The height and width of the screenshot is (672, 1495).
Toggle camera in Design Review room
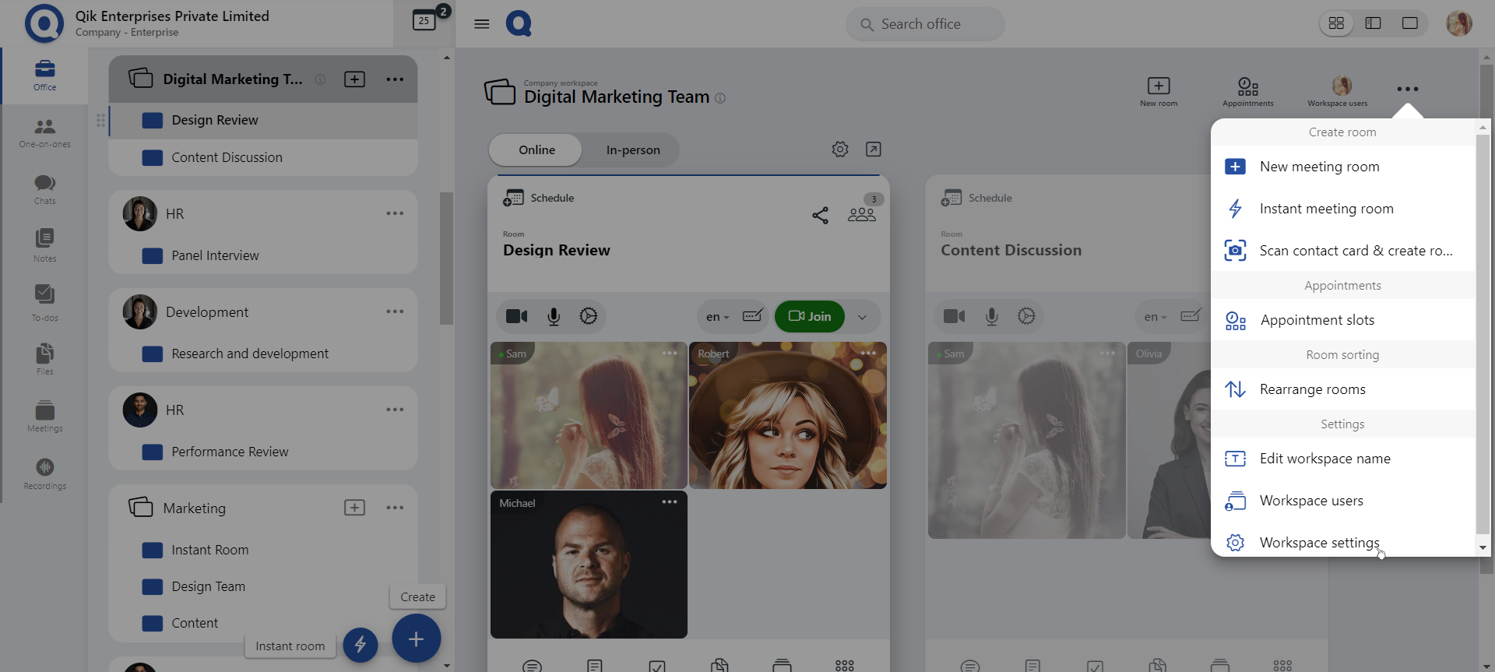point(516,316)
